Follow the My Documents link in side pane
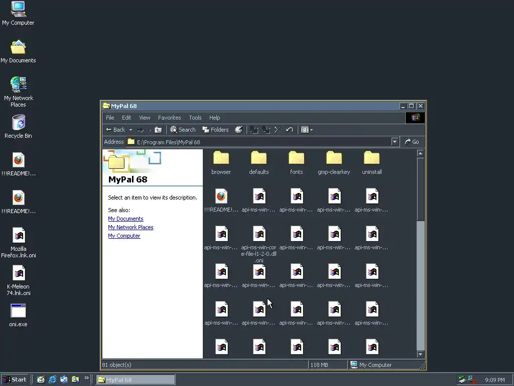 (x=125, y=219)
